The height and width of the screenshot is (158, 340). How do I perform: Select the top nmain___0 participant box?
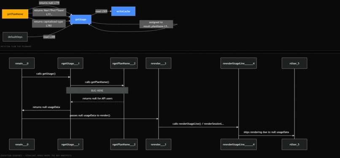coord(22,63)
